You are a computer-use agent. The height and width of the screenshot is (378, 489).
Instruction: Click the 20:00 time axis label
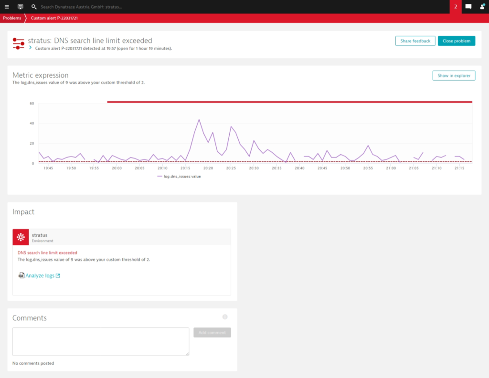click(117, 168)
